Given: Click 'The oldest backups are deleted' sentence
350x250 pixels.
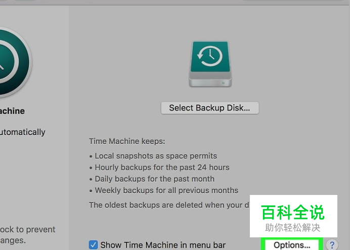Looking at the screenshot, I should (x=169, y=205).
